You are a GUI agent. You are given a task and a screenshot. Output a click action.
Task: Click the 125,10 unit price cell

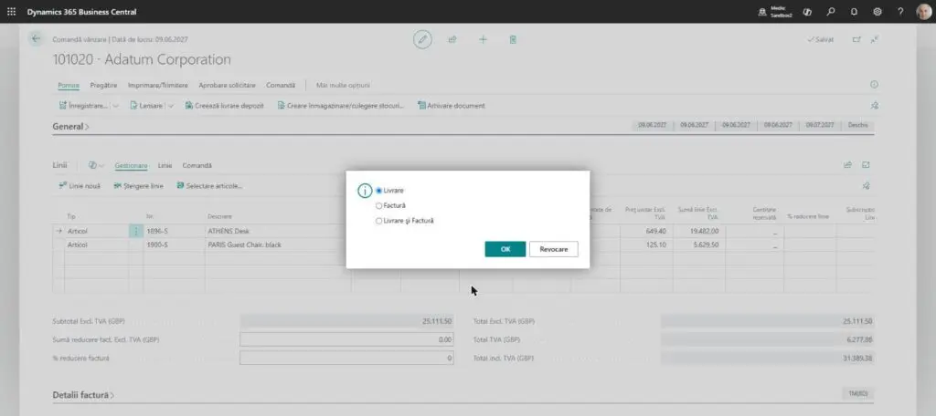click(x=646, y=244)
